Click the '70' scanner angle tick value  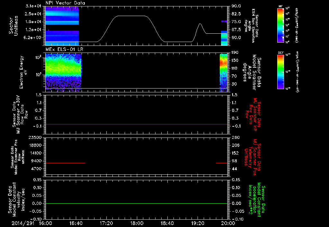pyautogui.click(x=234, y=76)
